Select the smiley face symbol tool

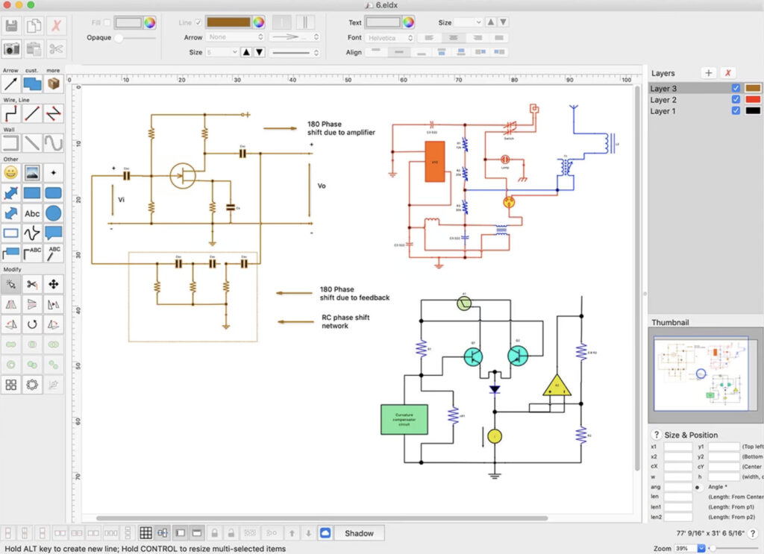[x=10, y=172]
